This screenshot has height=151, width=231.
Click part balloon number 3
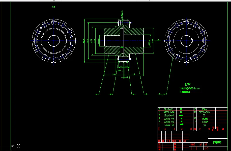coord(133,94)
